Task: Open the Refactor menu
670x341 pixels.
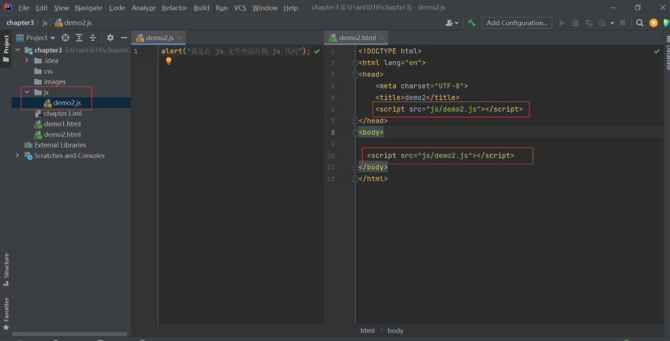Action: [174, 7]
